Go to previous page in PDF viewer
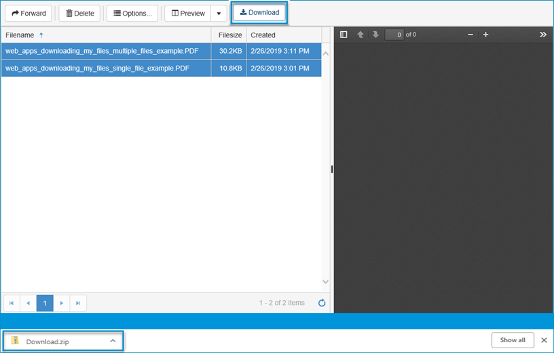This screenshot has height=353, width=554. [361, 35]
